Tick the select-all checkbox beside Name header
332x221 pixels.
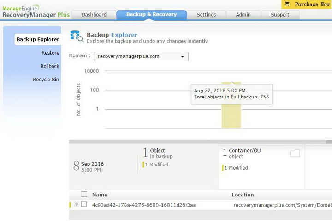coord(84,194)
